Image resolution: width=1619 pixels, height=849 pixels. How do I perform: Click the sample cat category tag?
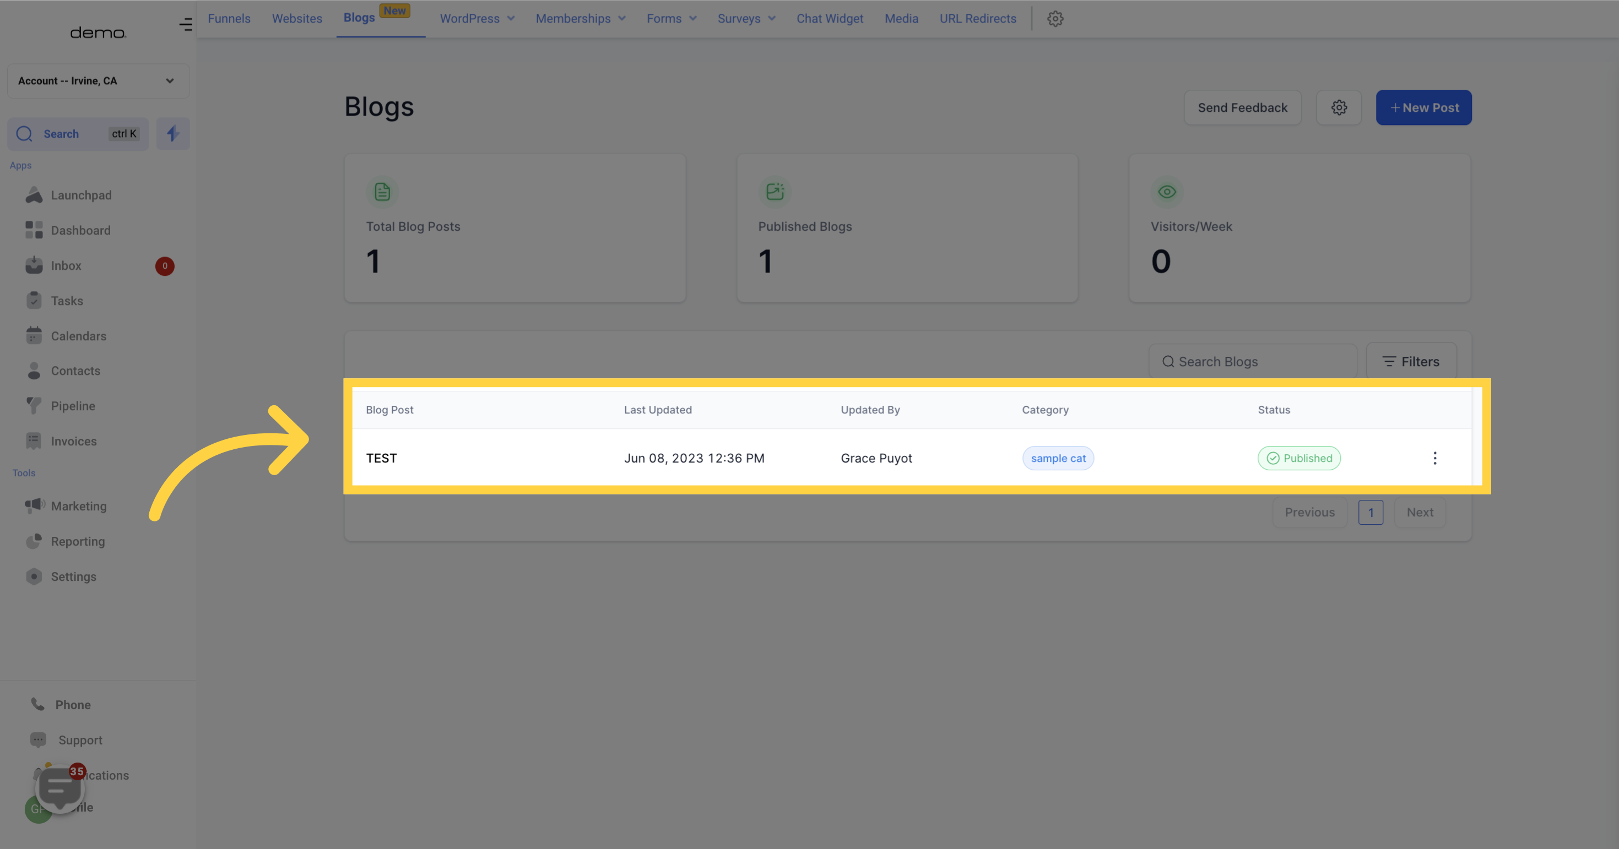[1058, 458]
